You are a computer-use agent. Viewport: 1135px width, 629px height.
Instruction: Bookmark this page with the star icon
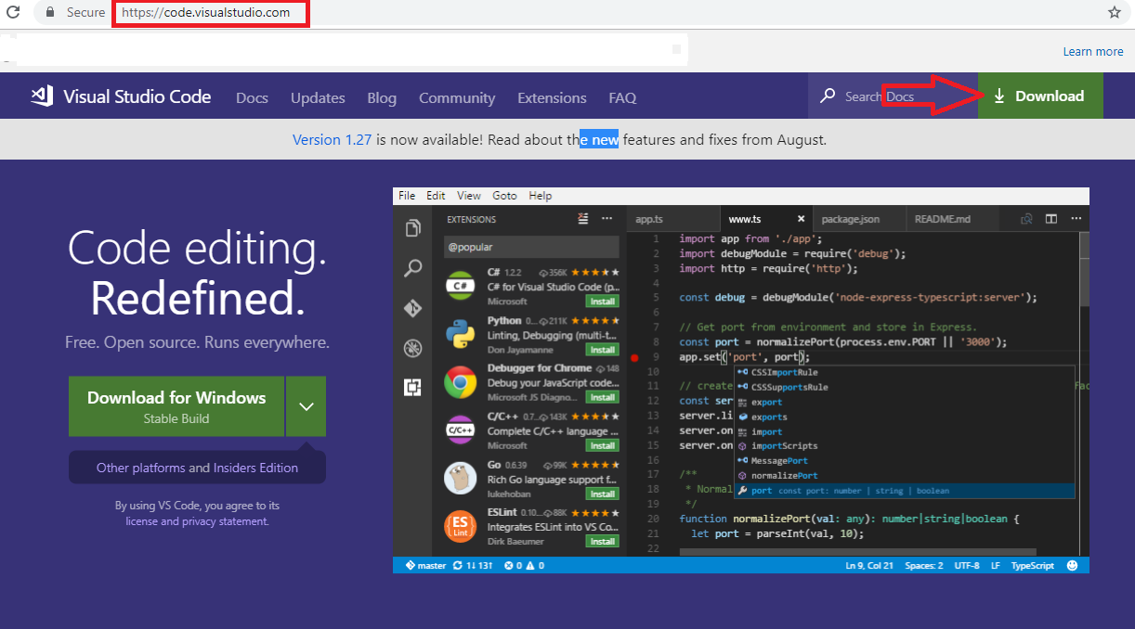1115,13
